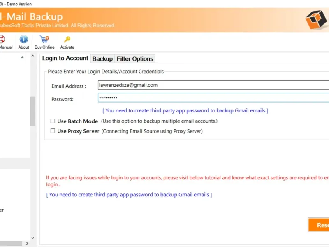Click into the Email Address field
This screenshot has width=329, height=247.
tap(213, 85)
